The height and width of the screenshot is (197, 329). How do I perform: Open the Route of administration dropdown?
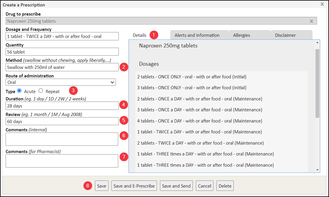[x=61, y=82]
